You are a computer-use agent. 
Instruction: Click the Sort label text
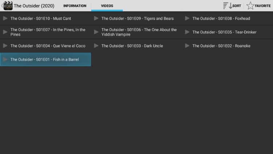click(237, 6)
